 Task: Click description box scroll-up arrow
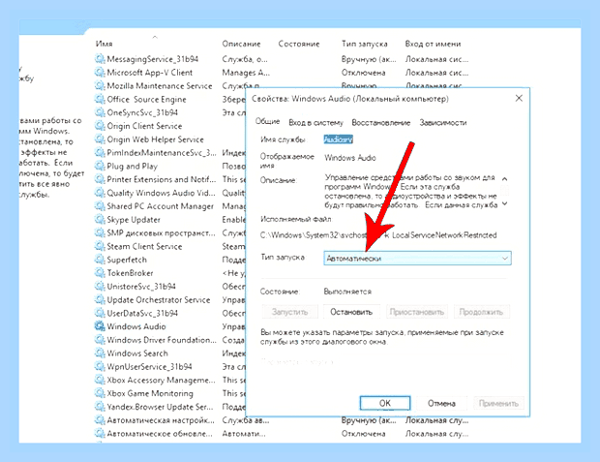tap(505, 179)
